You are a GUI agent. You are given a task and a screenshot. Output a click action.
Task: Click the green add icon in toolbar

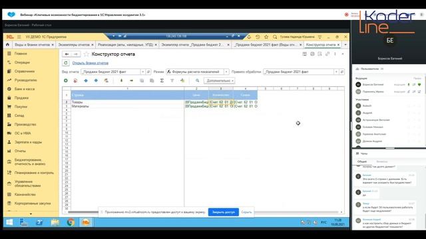pos(66,80)
